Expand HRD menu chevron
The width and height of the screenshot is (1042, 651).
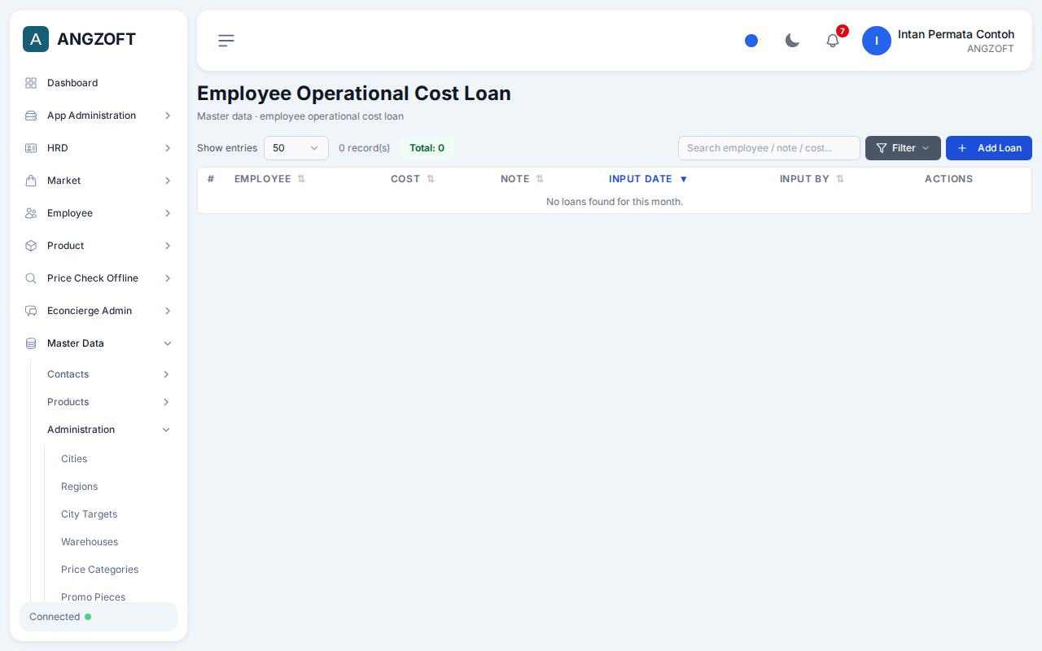(x=168, y=148)
